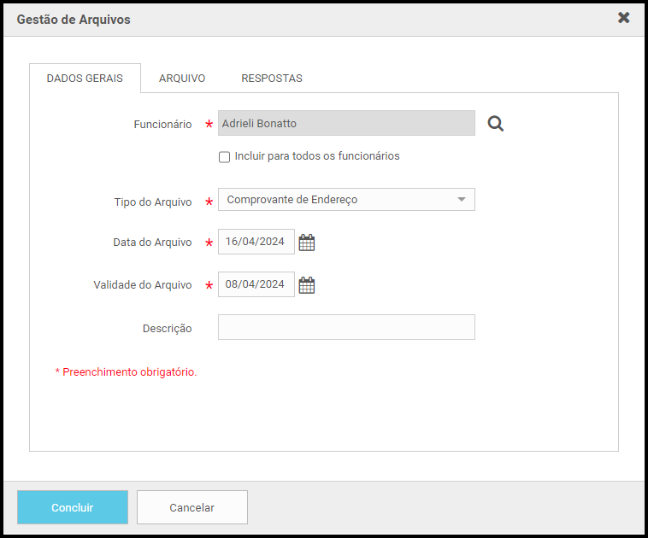Click the Preenchimento obrigatório notice text
648x538 pixels.
(127, 372)
